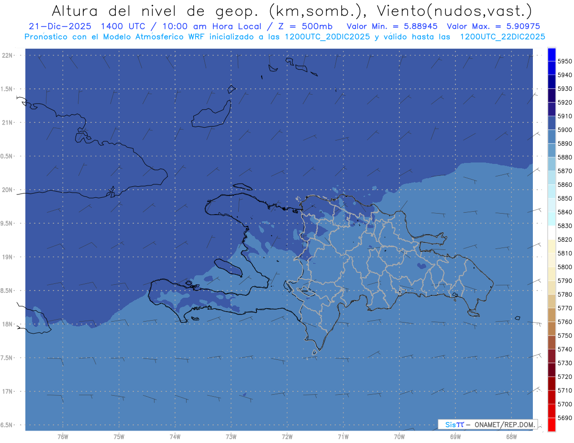Click the SisTT ONAMET/REP.DOM. watermark box

point(488,424)
